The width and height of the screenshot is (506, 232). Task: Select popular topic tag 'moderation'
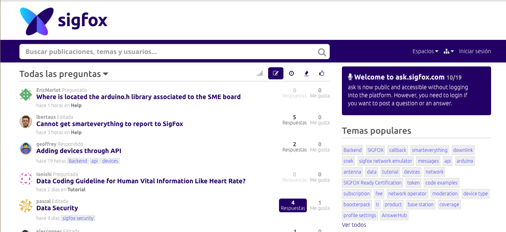pyautogui.click(x=445, y=194)
